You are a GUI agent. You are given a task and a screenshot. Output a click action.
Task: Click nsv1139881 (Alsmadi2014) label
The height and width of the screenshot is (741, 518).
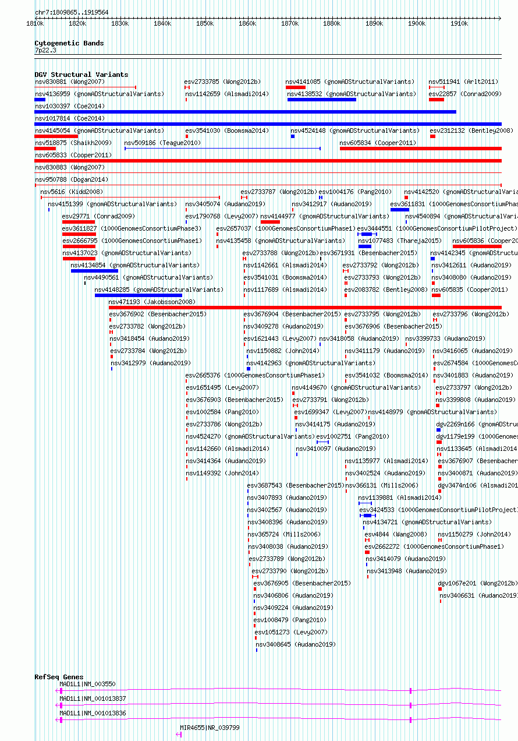tap(400, 497)
